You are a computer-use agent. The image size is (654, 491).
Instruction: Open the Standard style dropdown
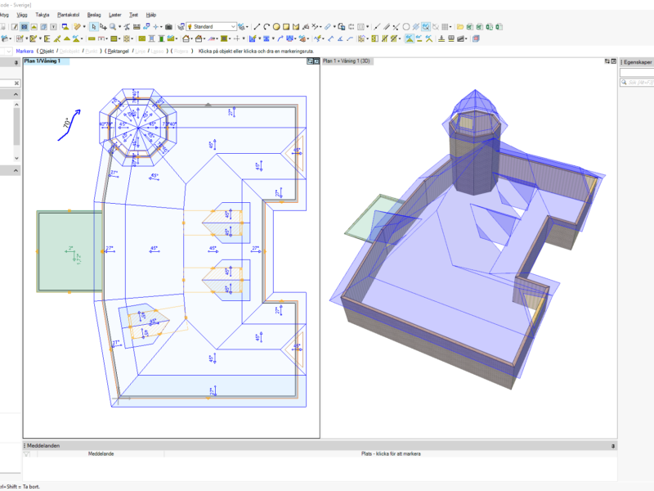point(233,27)
